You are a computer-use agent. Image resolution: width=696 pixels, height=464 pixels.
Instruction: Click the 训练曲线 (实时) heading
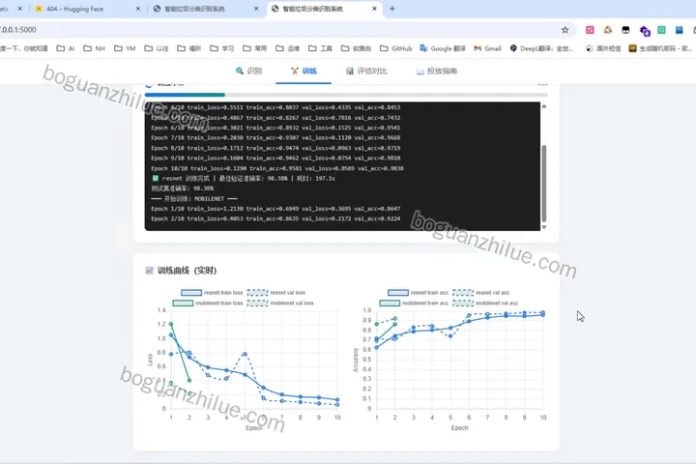point(188,271)
